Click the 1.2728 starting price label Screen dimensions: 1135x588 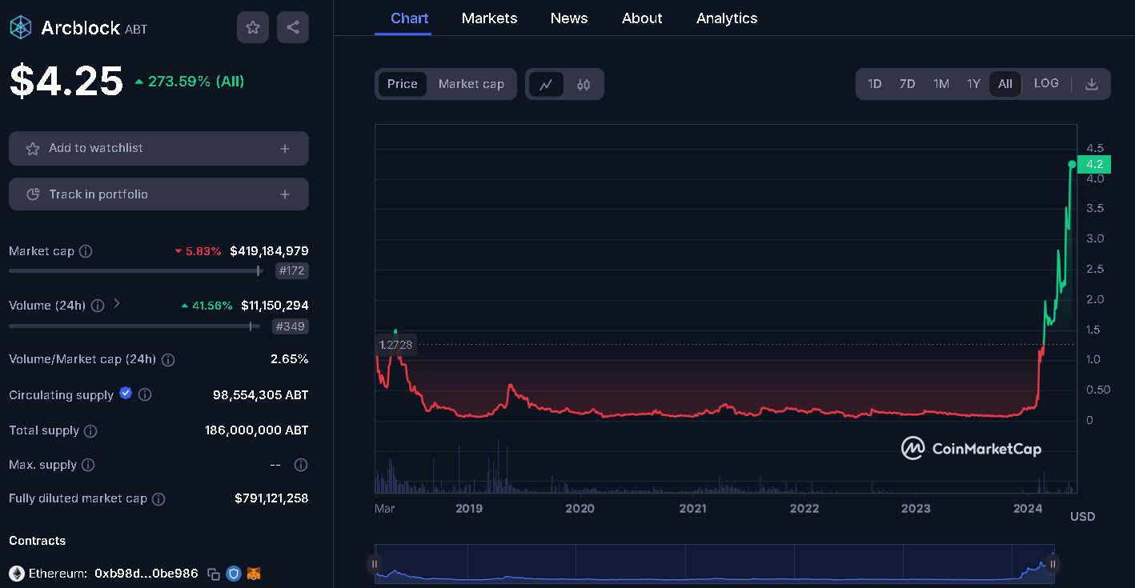(396, 345)
